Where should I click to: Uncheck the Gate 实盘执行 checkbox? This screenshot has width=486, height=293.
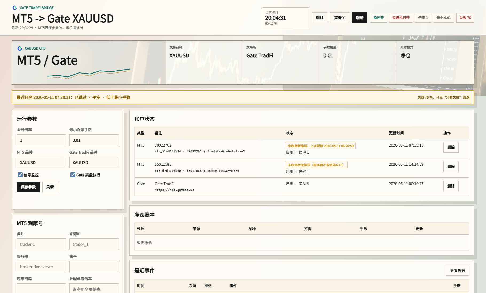coord(73,175)
